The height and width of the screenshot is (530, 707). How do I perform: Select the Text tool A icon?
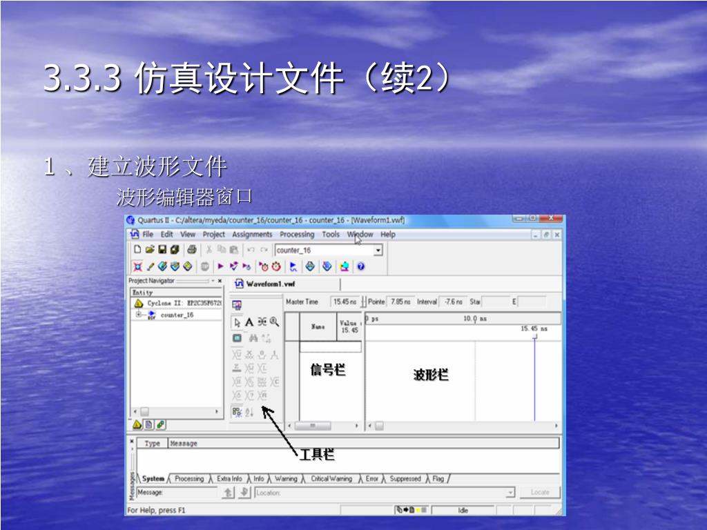coord(249,322)
